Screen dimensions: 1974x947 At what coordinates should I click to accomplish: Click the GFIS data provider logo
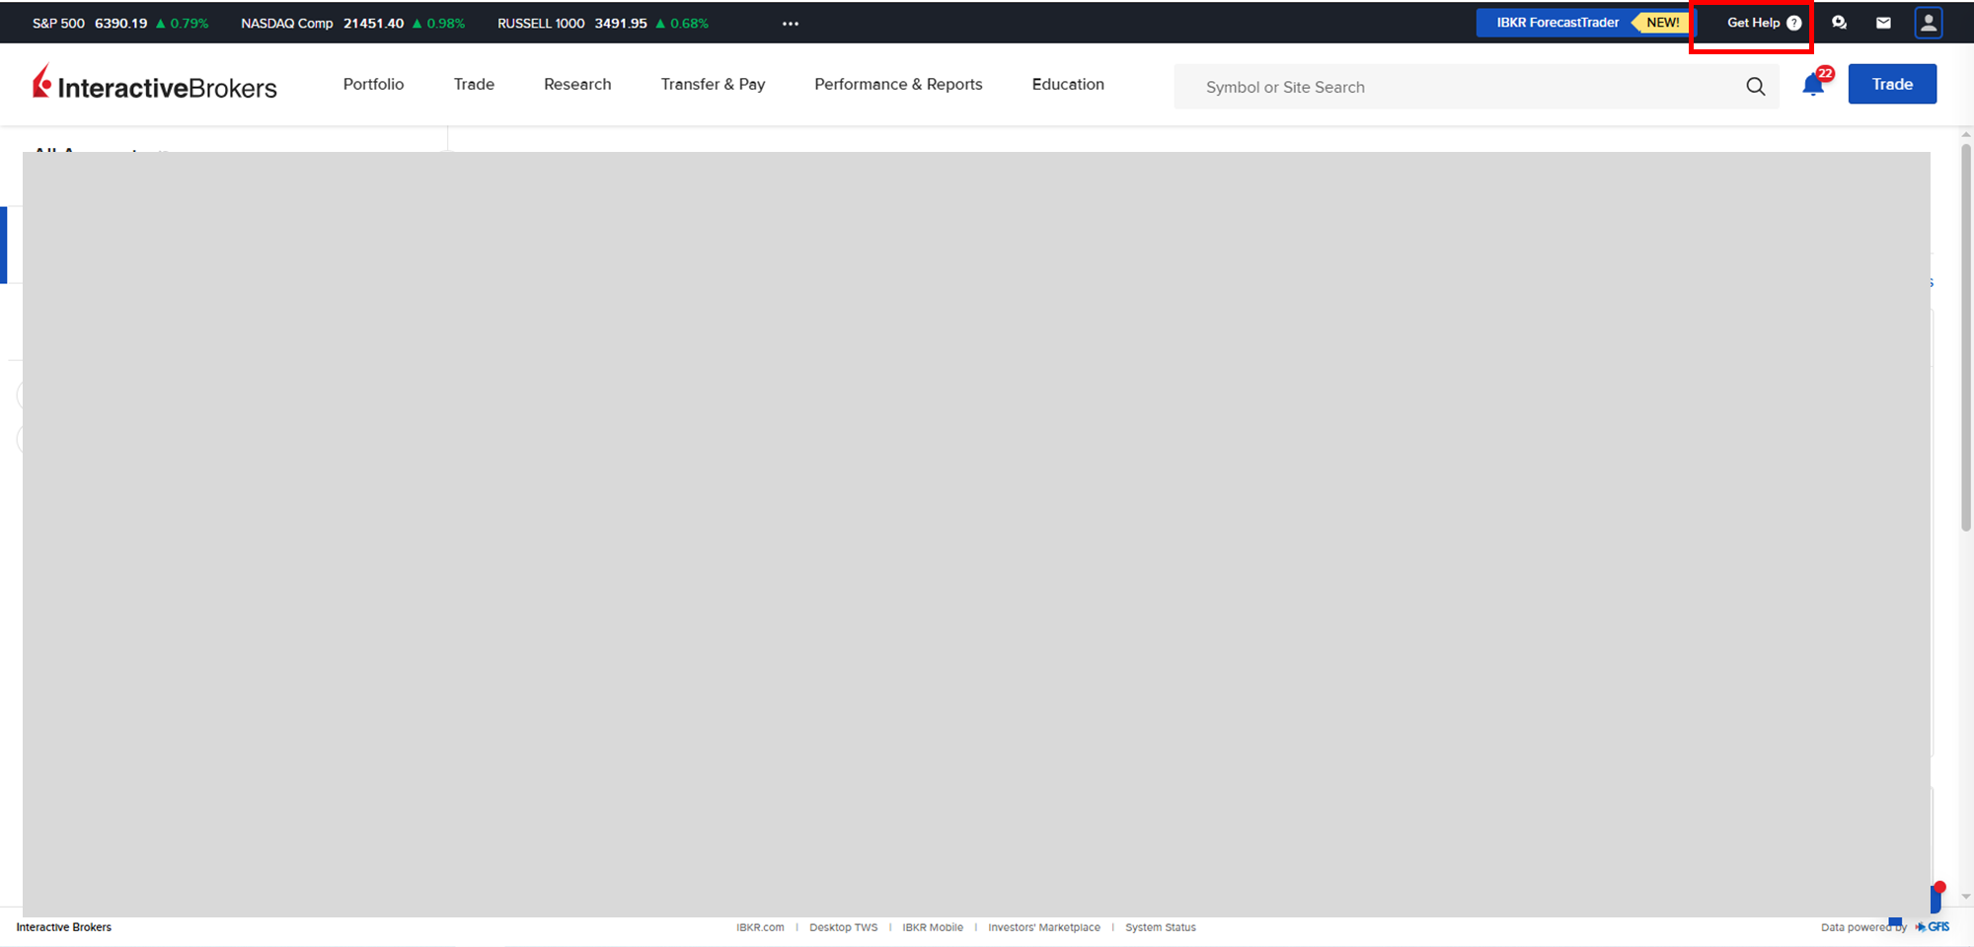(1933, 927)
